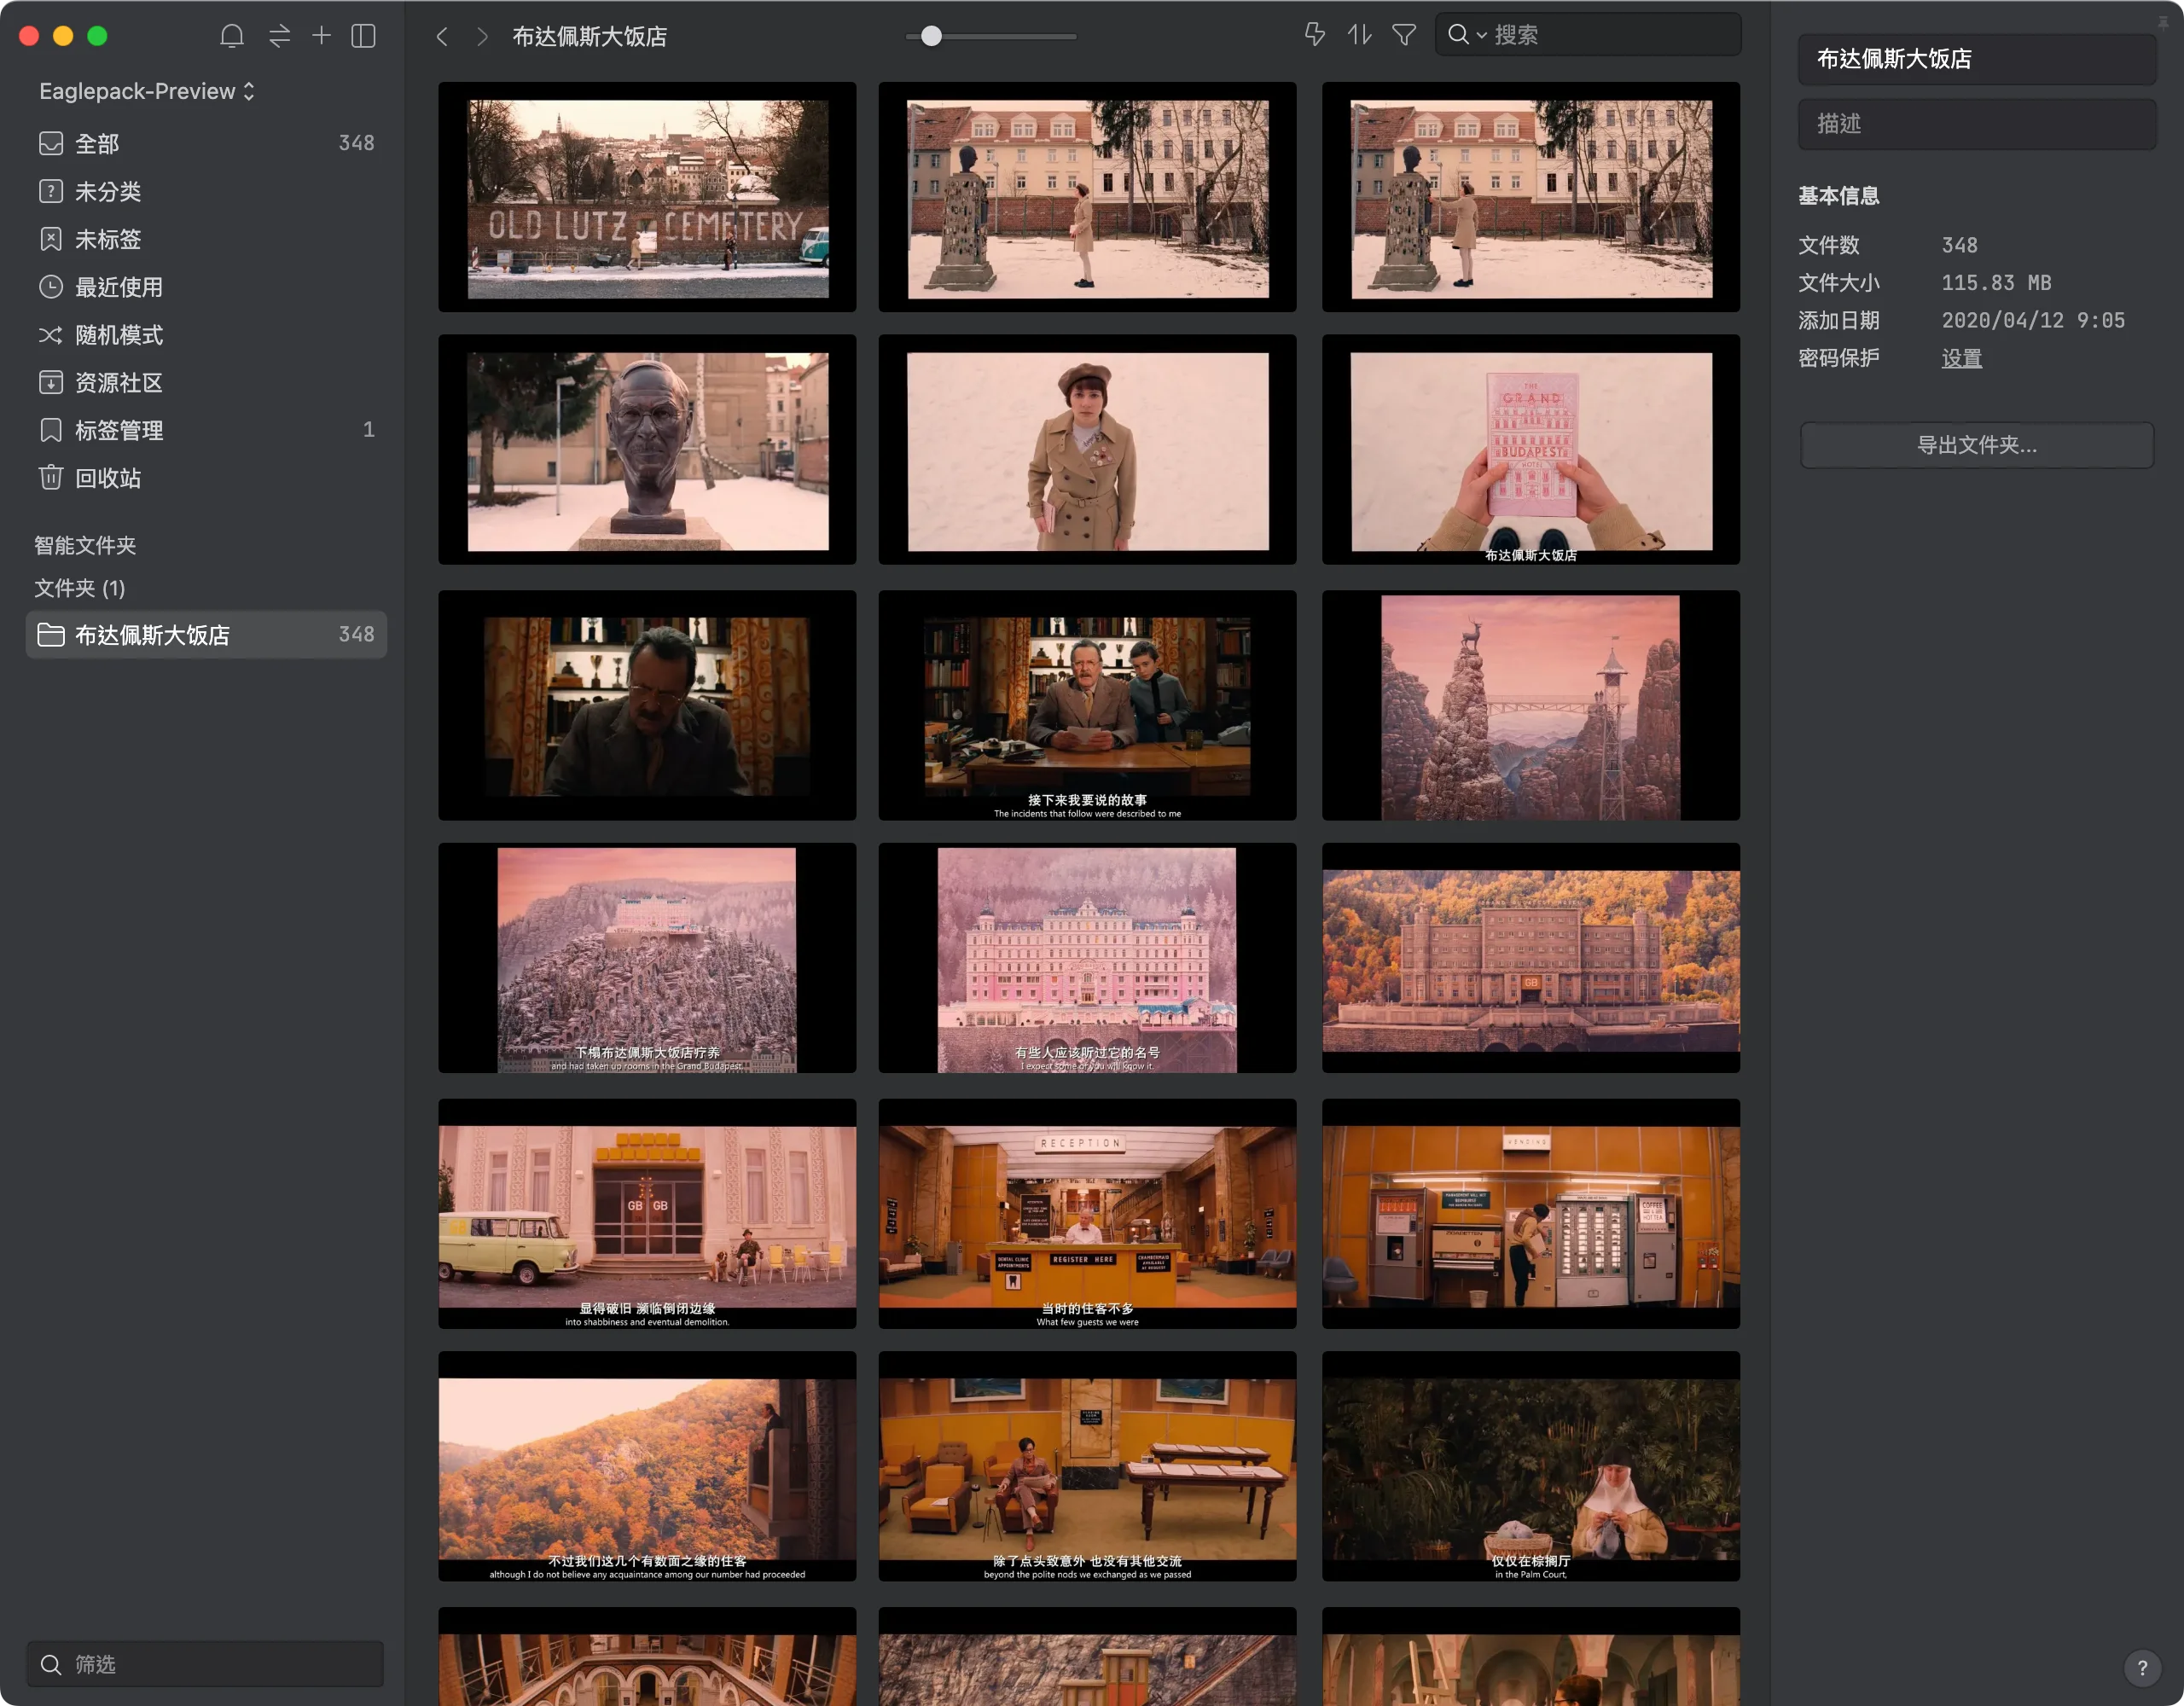This screenshot has width=2184, height=1706.
Task: Click the 文件夹 (1) section header
Action: coord(80,588)
